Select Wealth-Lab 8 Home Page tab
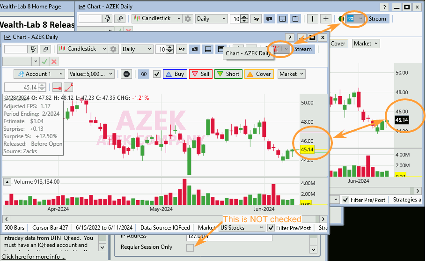426x261 pixels. 30,7
